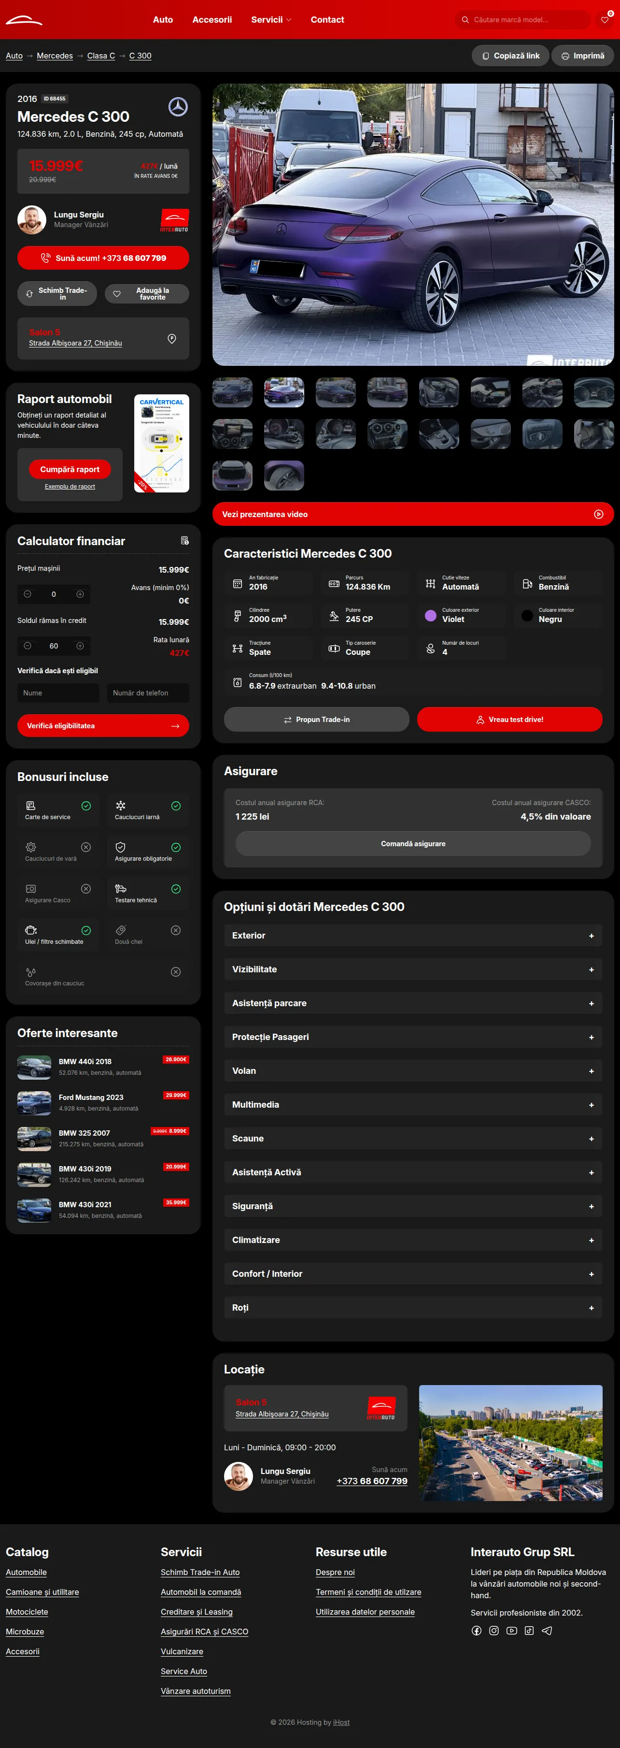Open Accesorii in the top navigation
The image size is (620, 1748).
212,20
